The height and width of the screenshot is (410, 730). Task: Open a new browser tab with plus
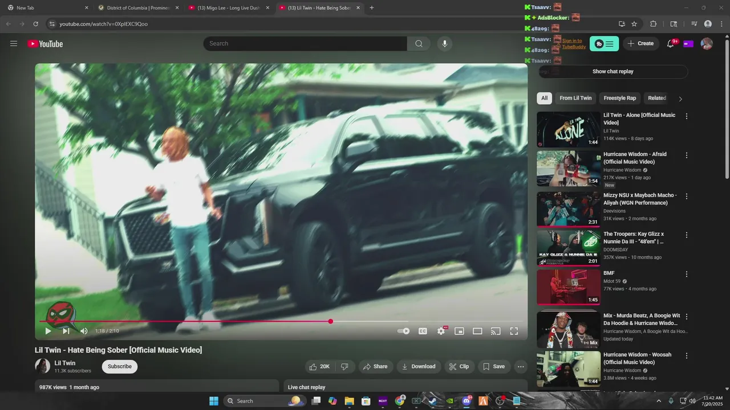[372, 8]
